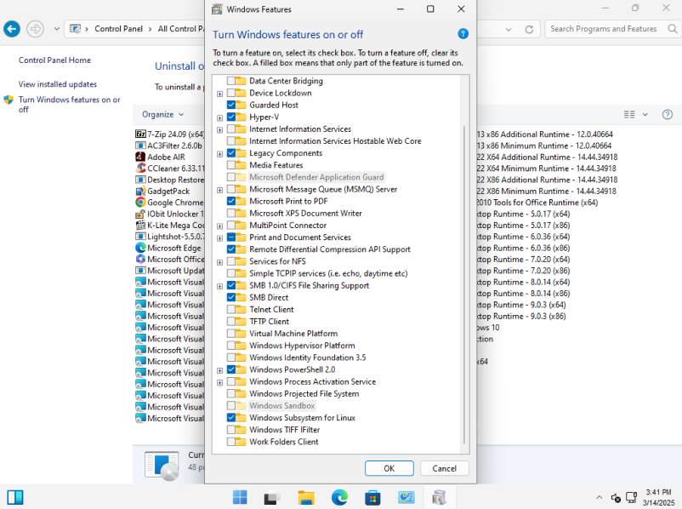Select the Adobe AIR program icon

[140, 157]
